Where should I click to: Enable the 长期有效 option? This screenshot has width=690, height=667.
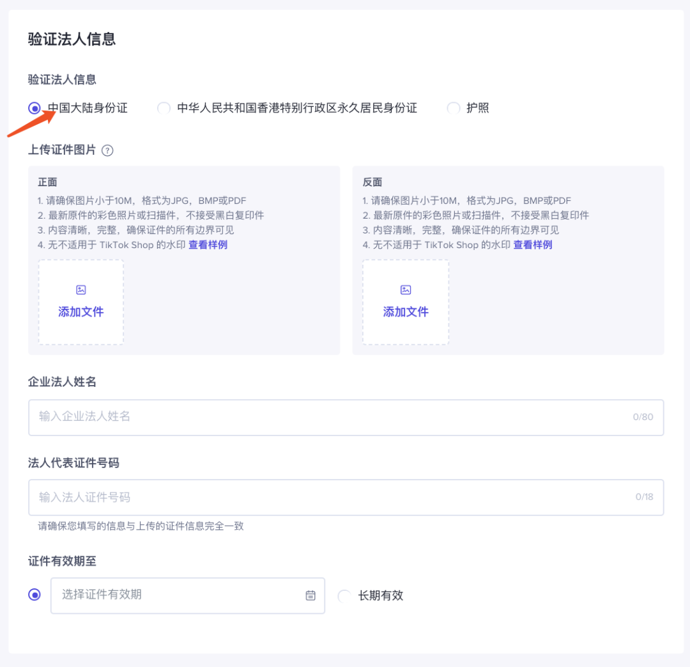(x=344, y=595)
